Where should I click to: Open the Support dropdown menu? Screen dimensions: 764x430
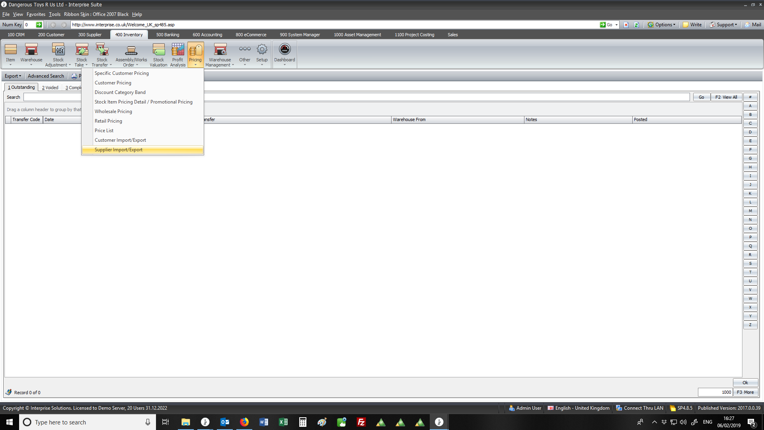(724, 25)
